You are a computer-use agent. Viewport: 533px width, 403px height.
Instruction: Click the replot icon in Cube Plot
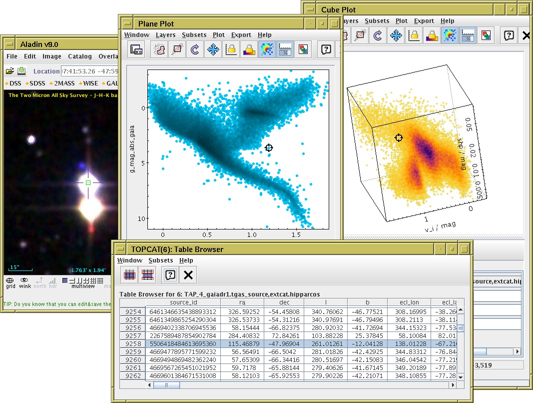point(378,35)
